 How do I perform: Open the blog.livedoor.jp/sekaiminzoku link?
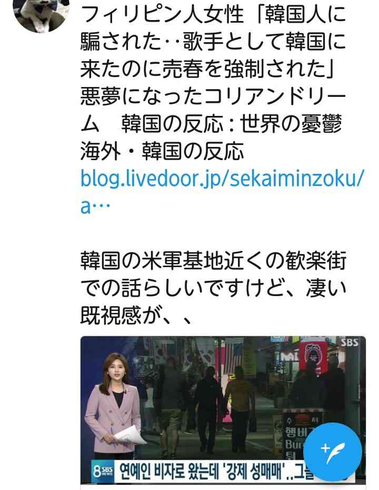[x=222, y=179]
